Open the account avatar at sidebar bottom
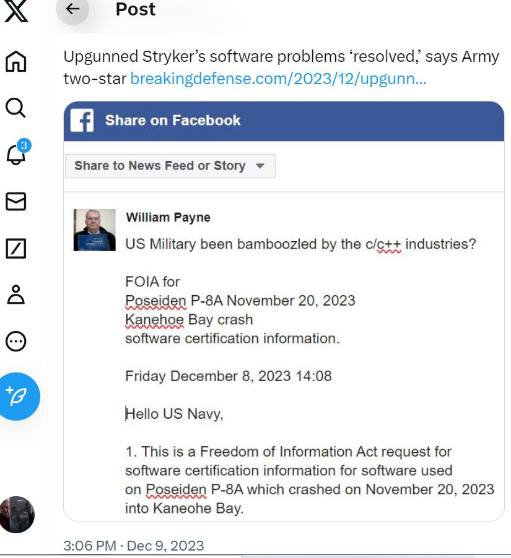This screenshot has width=511, height=558. point(17,515)
